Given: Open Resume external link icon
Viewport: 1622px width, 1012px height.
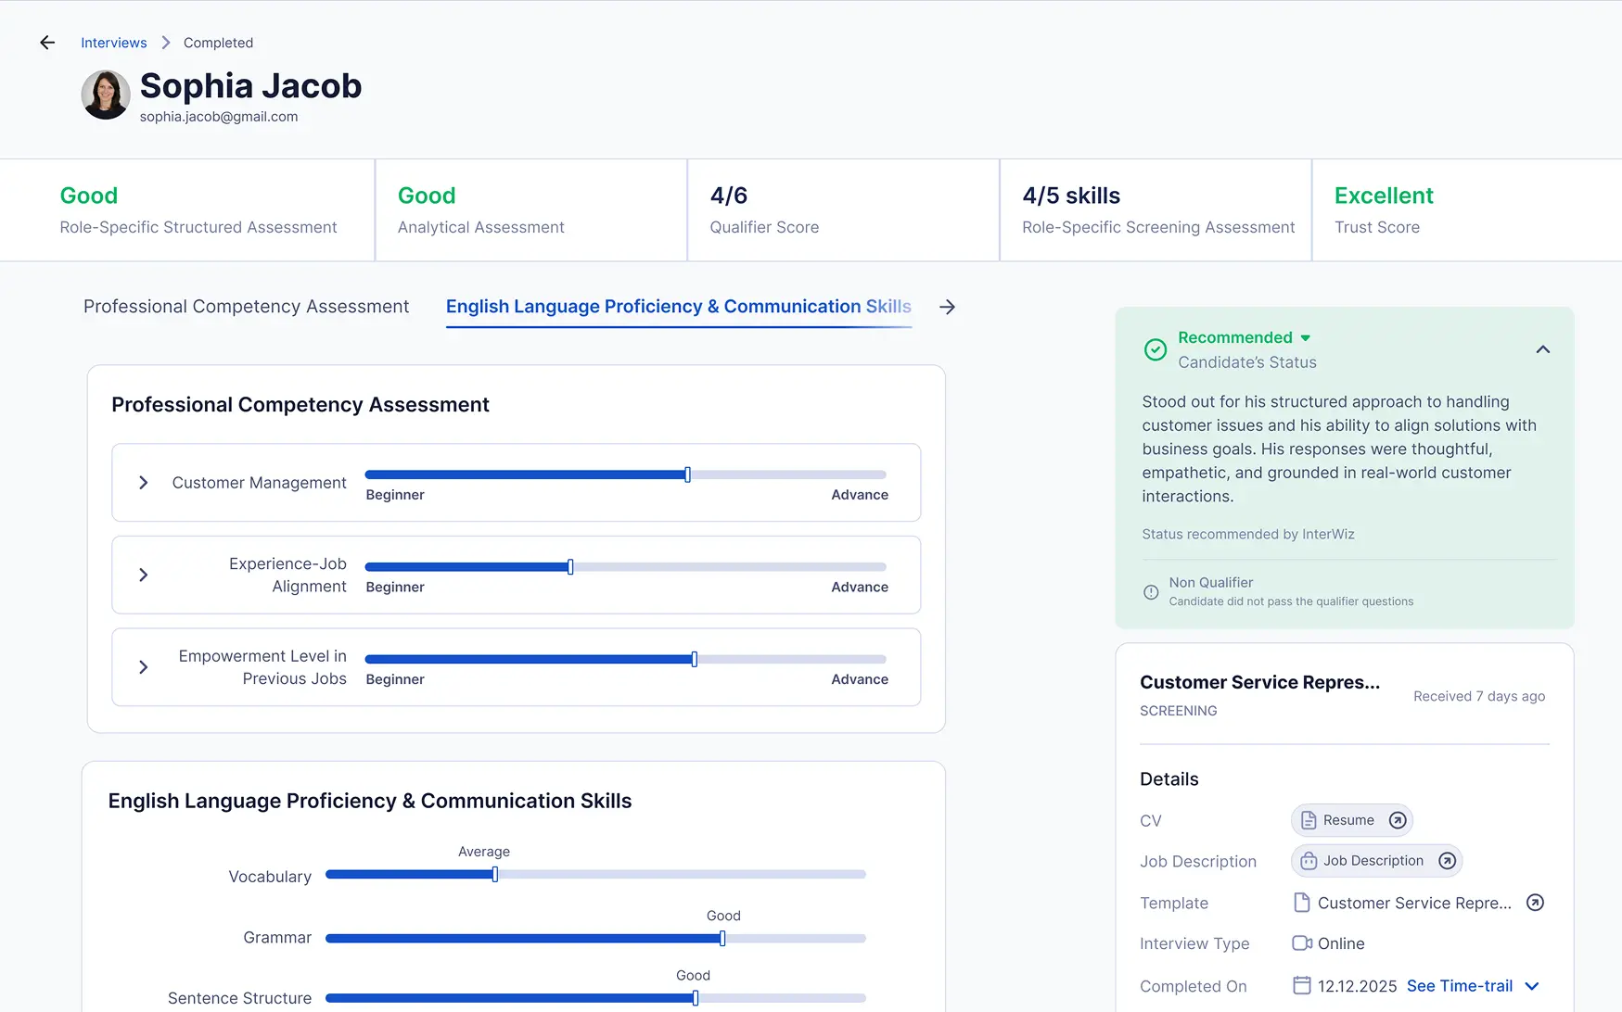Looking at the screenshot, I should 1398,820.
